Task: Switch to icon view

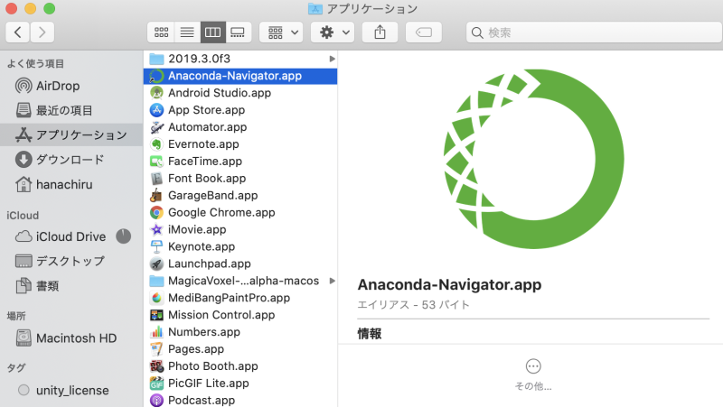Action: tap(161, 32)
